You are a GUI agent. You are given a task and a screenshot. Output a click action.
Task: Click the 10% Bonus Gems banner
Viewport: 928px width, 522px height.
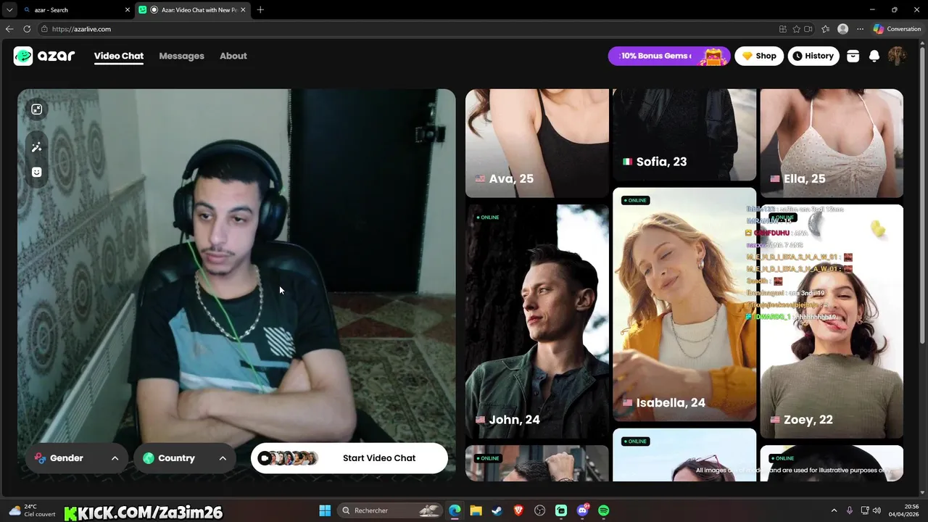[669, 56]
